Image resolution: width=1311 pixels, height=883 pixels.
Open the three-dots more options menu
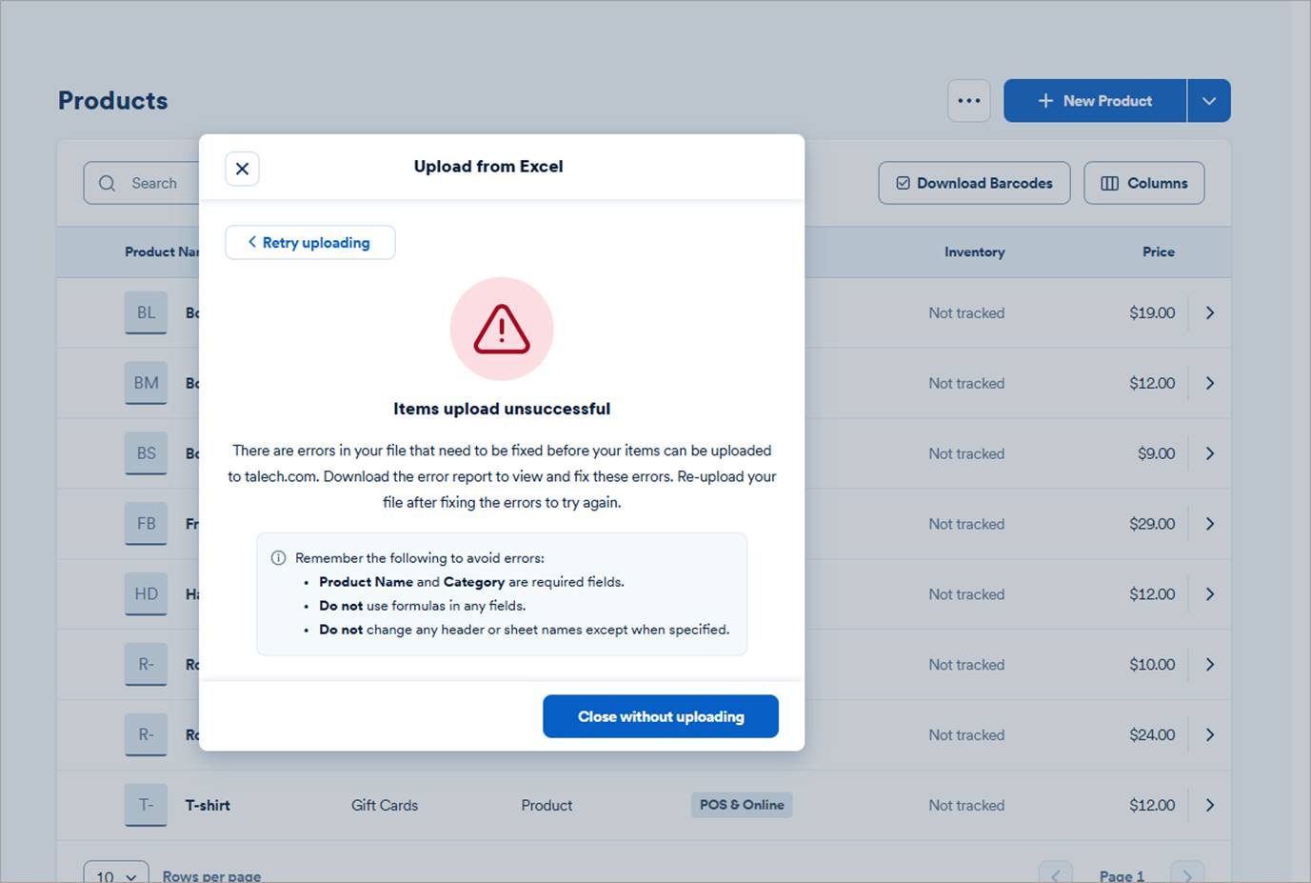click(969, 101)
